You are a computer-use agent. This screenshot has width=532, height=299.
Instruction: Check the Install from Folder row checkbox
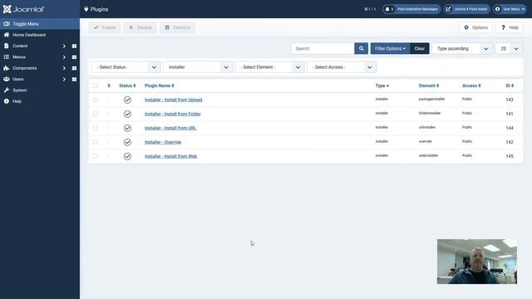point(96,114)
